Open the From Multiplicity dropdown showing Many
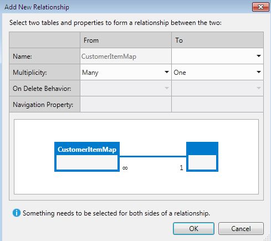Screen dimensions: 271x241 (126, 72)
